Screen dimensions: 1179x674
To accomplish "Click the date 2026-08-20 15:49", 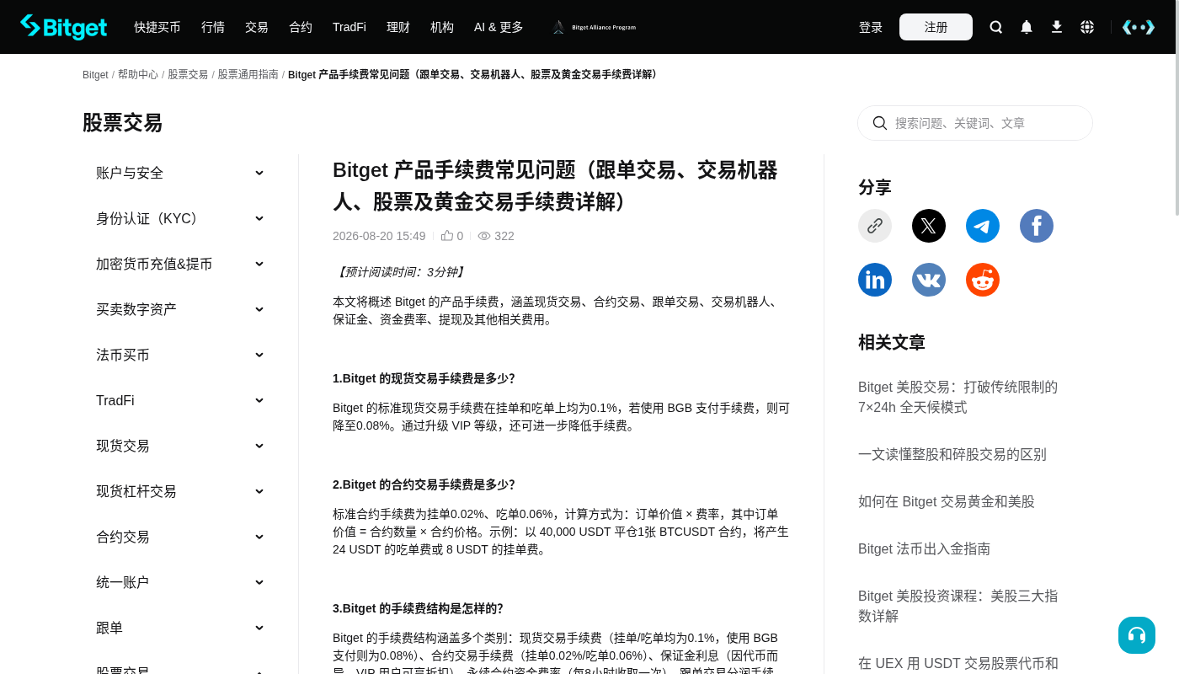I will [379, 236].
